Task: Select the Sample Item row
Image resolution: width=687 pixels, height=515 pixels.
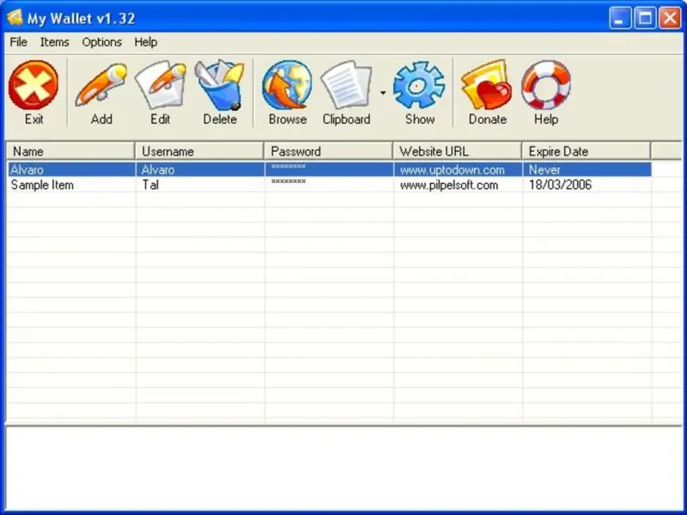Action: (x=330, y=185)
